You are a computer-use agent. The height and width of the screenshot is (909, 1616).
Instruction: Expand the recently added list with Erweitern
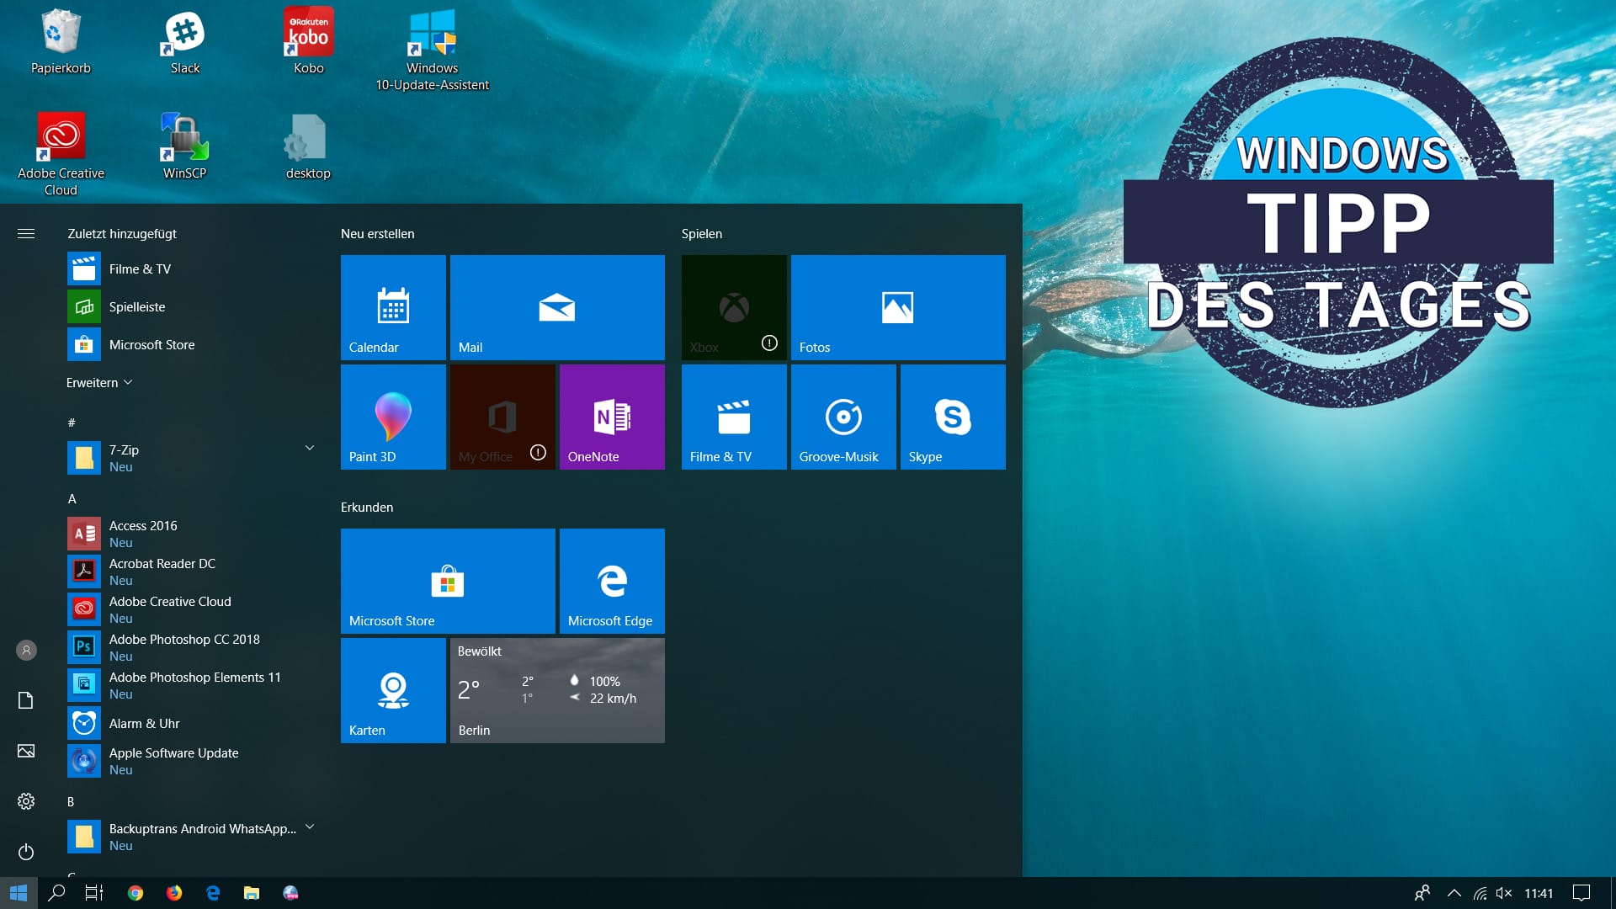click(99, 383)
